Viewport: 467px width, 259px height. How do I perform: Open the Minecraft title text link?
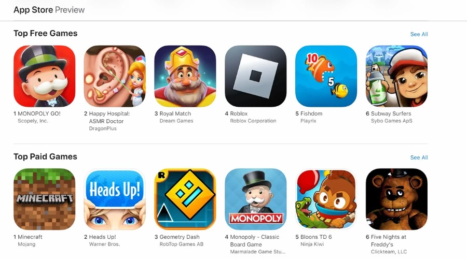tap(30, 237)
